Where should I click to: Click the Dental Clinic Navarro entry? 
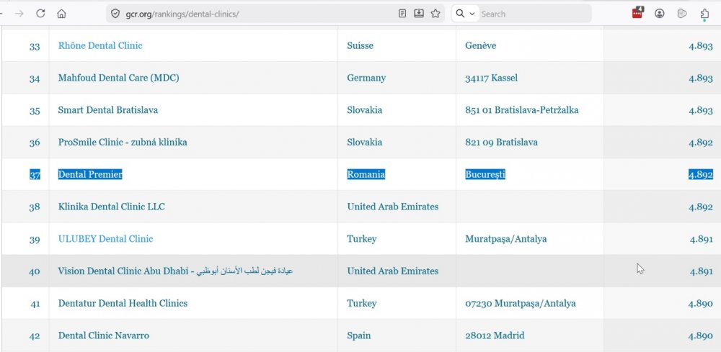tap(103, 335)
